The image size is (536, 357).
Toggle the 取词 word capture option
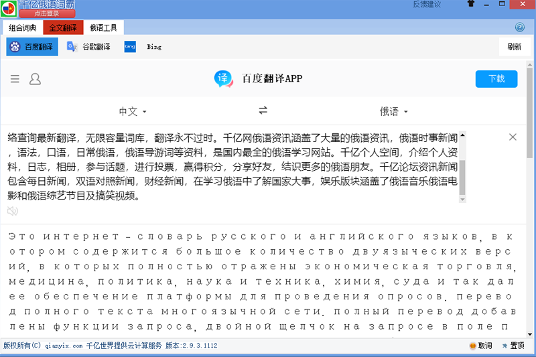pyautogui.click(x=480, y=346)
